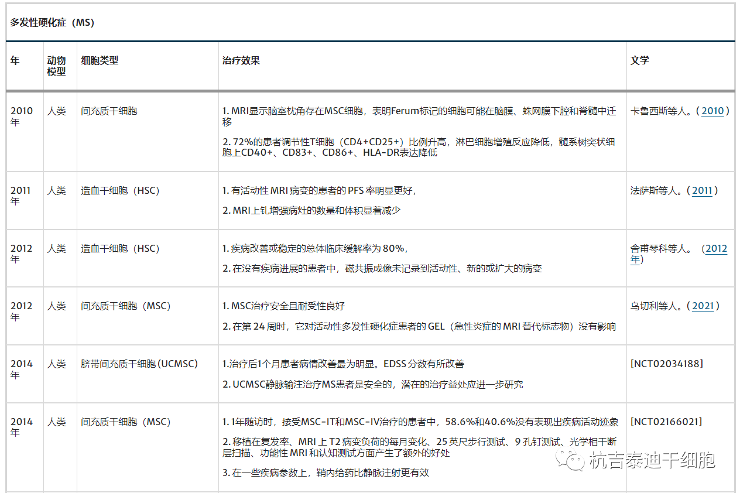Image resolution: width=740 pixels, height=493 pixels.
Task: Open the 2011 reference link by 法萨斯等人
Action: [703, 190]
